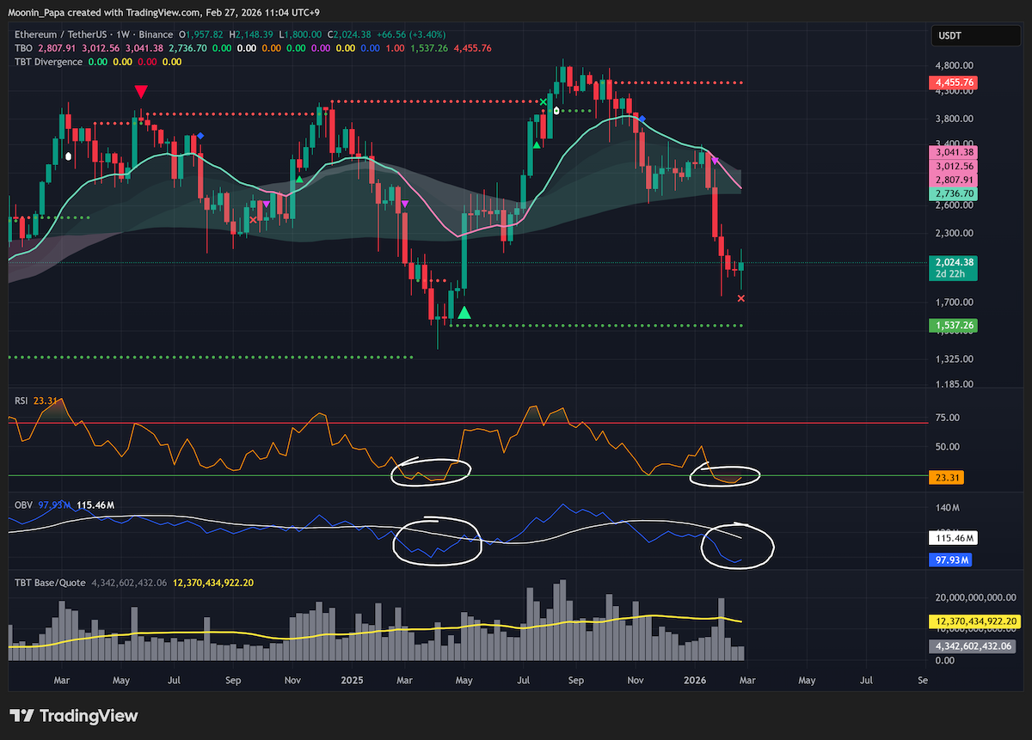Click the large red down-triangle sell marker
The height and width of the screenshot is (740, 1032).
[140, 91]
